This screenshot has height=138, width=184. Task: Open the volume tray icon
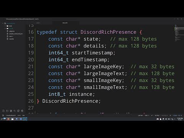click(166, 119)
